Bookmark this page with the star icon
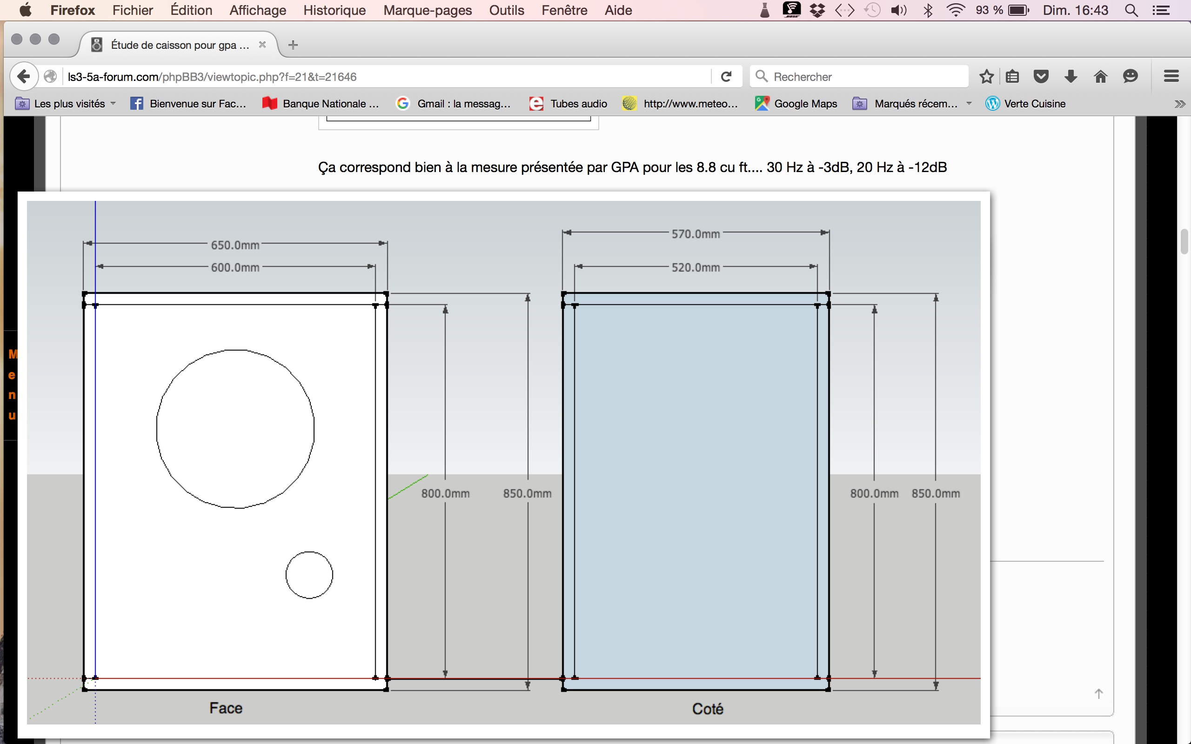 coord(986,76)
